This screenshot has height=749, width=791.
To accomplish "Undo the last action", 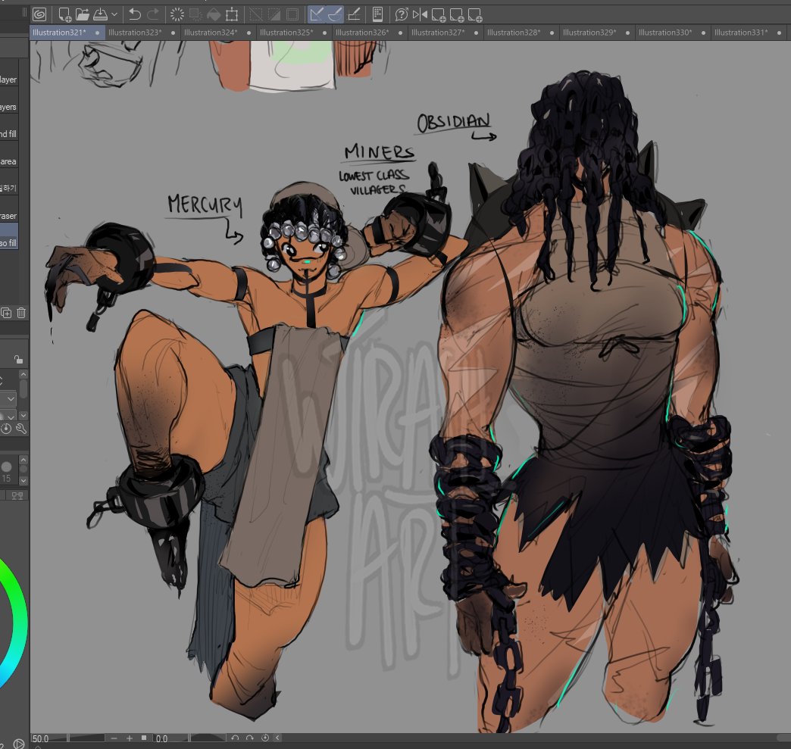I will (x=134, y=14).
